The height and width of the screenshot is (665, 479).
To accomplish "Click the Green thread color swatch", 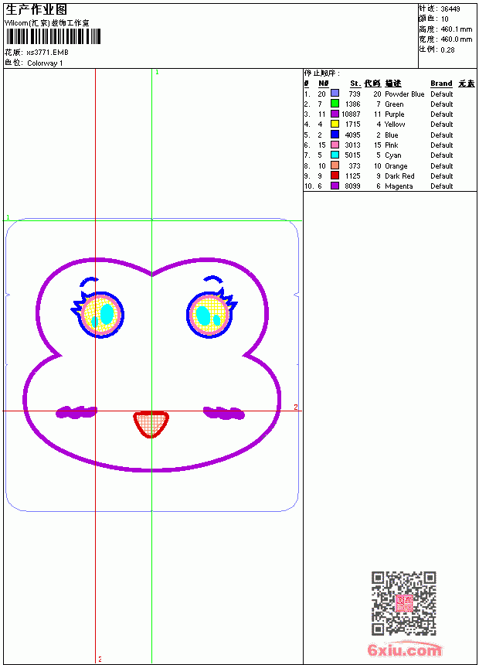I will 335,104.
